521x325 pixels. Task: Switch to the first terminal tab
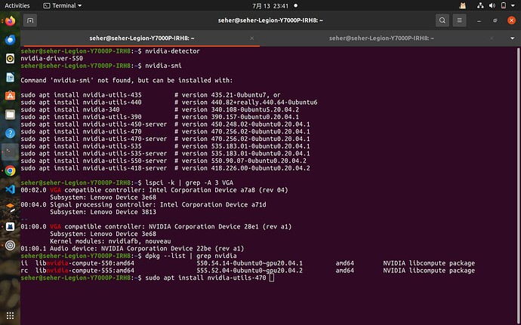pos(142,38)
